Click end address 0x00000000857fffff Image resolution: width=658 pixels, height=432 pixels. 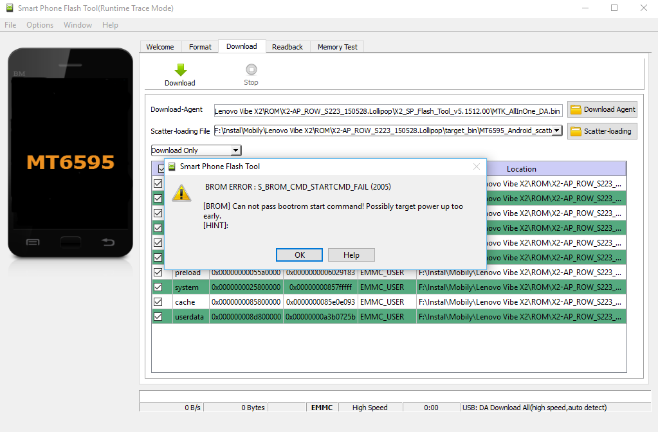[x=320, y=287]
